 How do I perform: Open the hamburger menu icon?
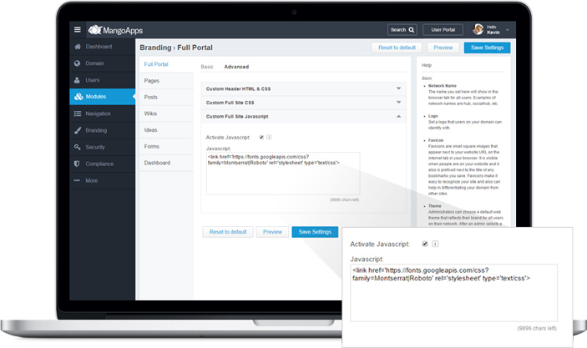pos(78,29)
